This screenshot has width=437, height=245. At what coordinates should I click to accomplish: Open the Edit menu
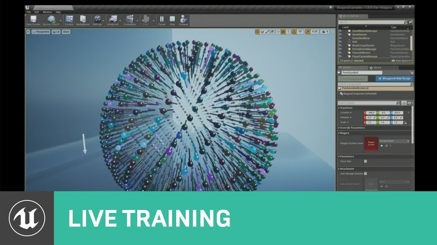37,12
